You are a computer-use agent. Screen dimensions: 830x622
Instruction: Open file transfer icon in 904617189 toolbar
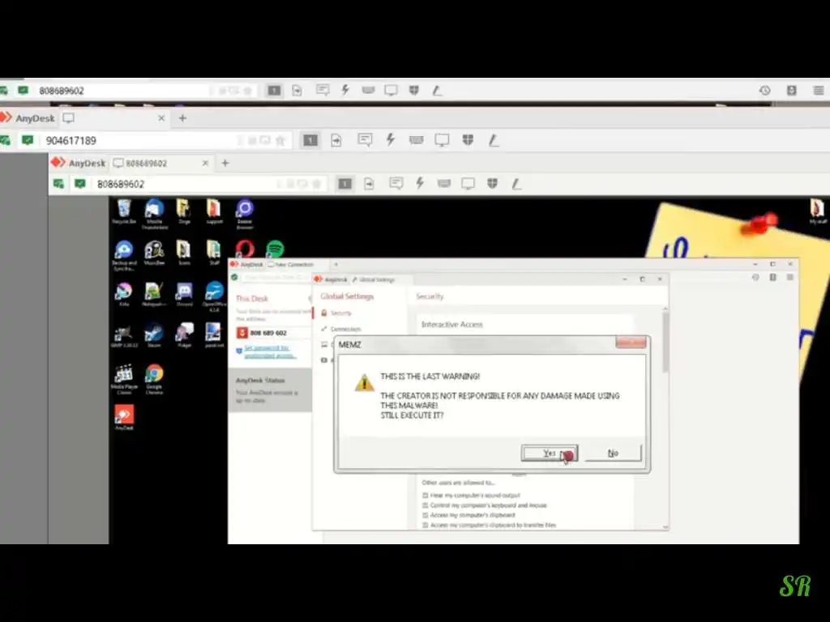[x=336, y=140]
